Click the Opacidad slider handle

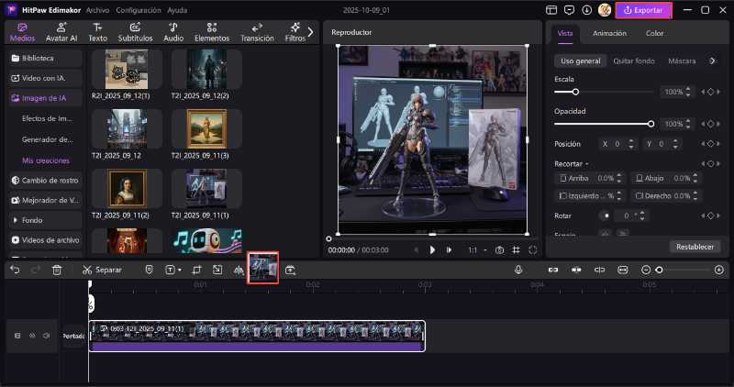point(651,124)
